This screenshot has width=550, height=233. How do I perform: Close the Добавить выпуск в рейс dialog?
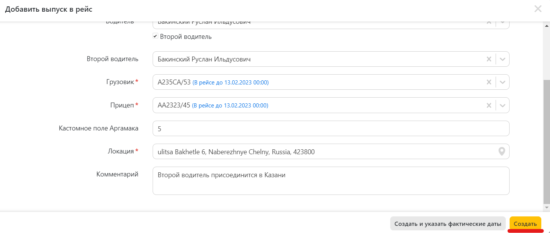pyautogui.click(x=538, y=9)
